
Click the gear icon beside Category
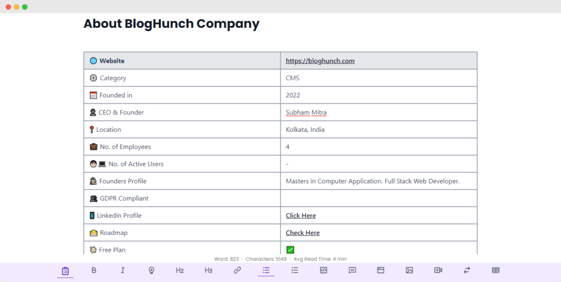(x=93, y=78)
